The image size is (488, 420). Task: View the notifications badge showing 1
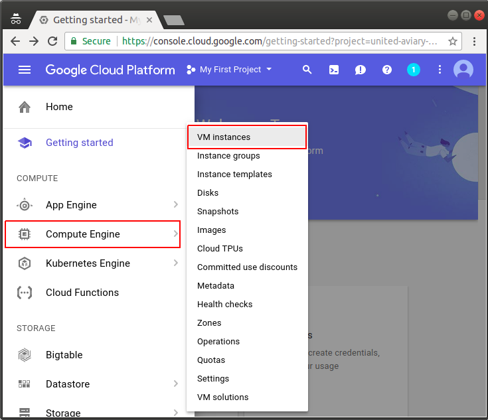coord(413,70)
